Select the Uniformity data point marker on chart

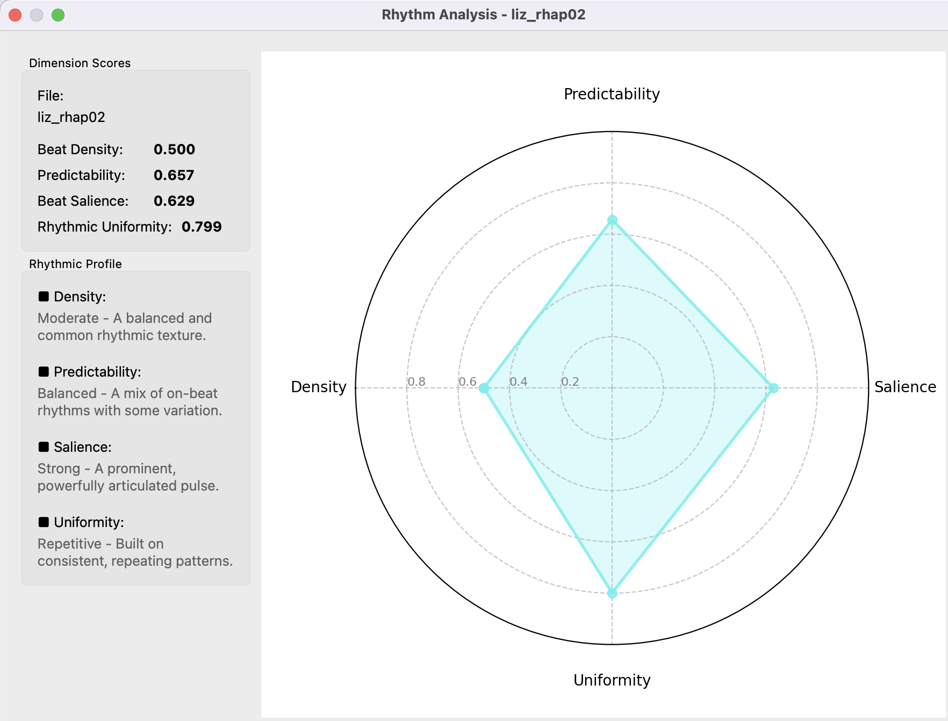(x=612, y=593)
